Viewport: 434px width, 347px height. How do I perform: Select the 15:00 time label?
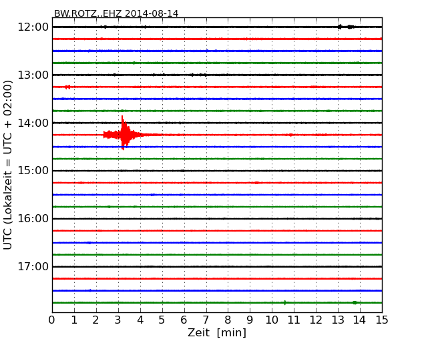pyautogui.click(x=33, y=171)
